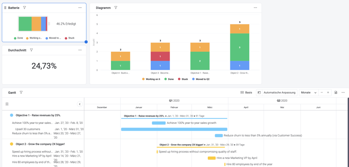Click the red Stuck segment in Object 3 bar
349x167 pixels.
160,56
